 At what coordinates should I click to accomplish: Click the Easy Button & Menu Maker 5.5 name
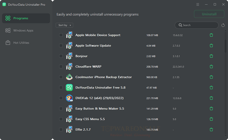[100, 108]
